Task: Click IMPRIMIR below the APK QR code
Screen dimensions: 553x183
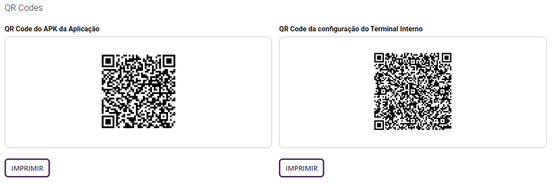Action: pyautogui.click(x=27, y=168)
